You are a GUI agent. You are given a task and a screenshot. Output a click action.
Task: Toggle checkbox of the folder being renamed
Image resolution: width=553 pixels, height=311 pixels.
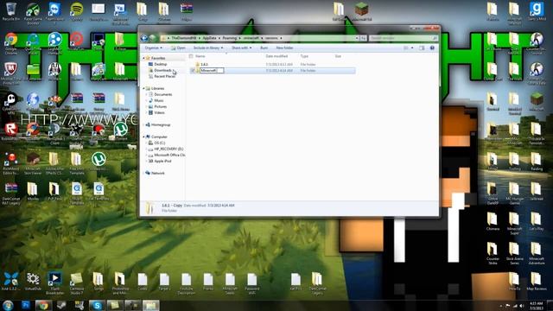(x=193, y=71)
